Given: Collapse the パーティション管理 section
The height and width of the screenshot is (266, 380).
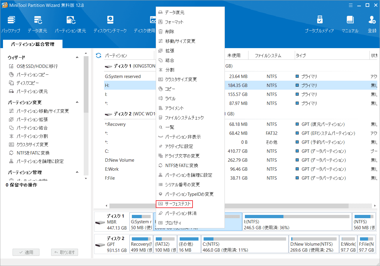Looking at the screenshot, I should (77, 172).
